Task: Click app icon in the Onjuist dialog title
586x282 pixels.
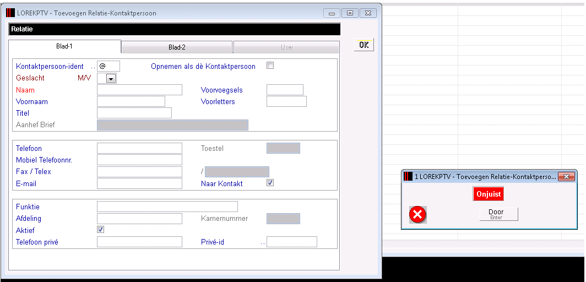Action: (x=408, y=177)
